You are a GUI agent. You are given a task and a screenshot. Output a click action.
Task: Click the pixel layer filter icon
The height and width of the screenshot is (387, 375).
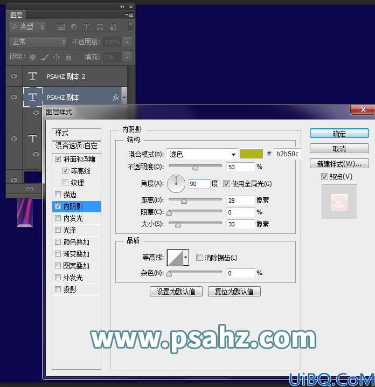click(x=61, y=26)
